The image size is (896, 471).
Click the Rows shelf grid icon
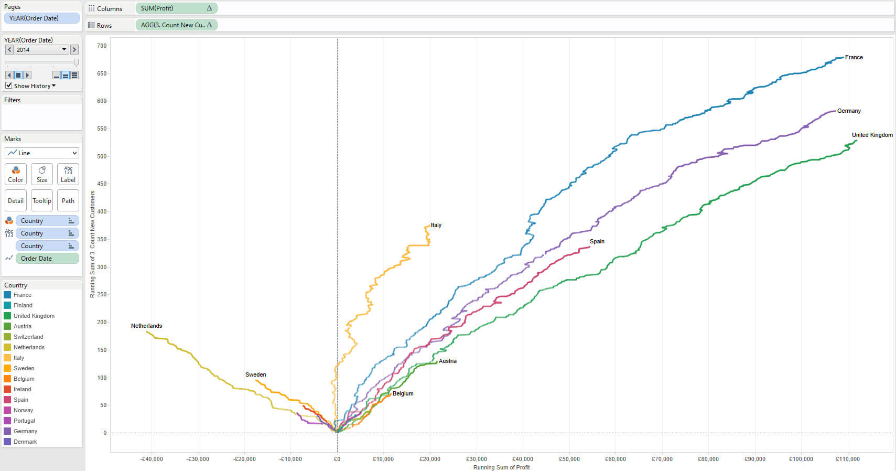pos(91,25)
